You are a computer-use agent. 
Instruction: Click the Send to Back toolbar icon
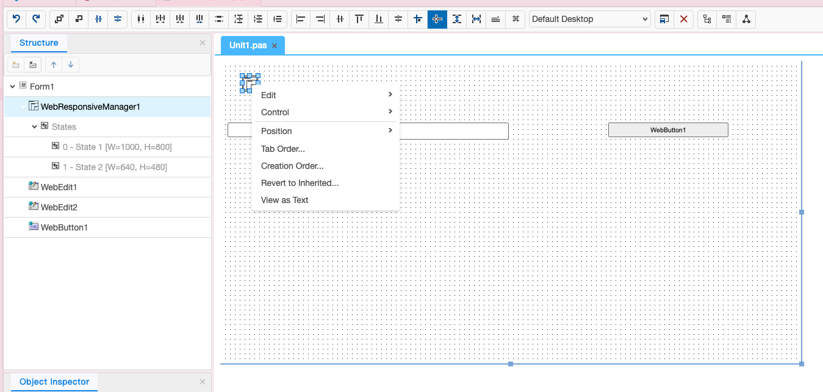pyautogui.click(x=79, y=19)
